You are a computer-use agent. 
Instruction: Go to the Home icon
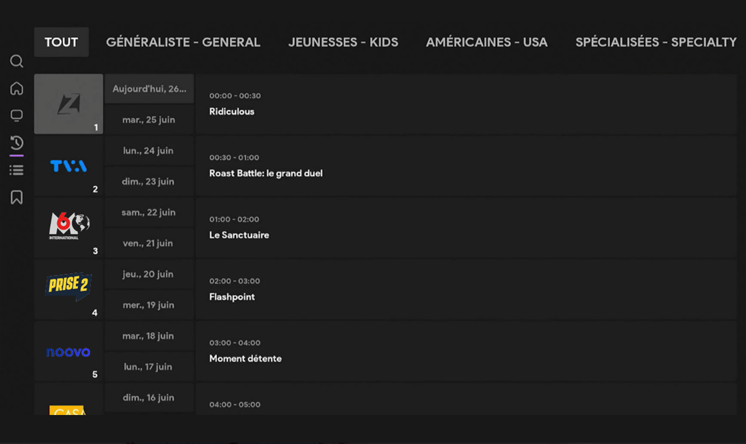click(17, 88)
